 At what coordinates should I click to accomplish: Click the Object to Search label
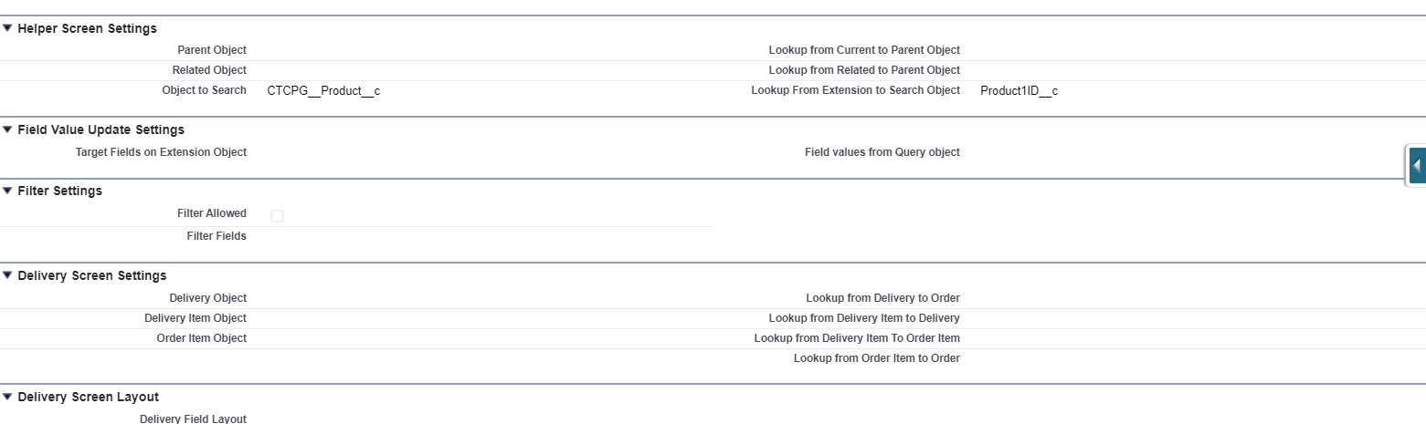click(x=204, y=90)
